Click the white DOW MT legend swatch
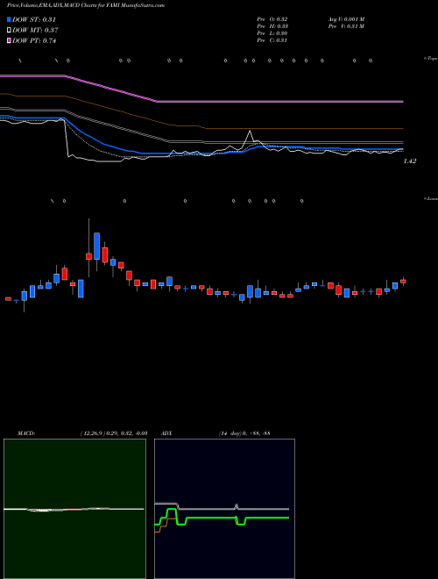 click(x=10, y=30)
